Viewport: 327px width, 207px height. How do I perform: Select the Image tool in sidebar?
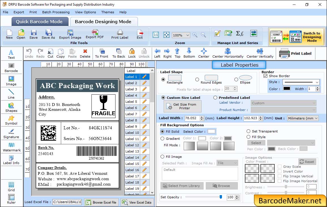[x=11, y=81]
